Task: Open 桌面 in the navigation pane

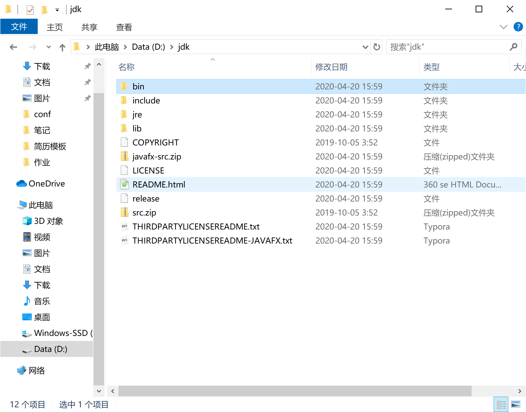Action: 42,317
